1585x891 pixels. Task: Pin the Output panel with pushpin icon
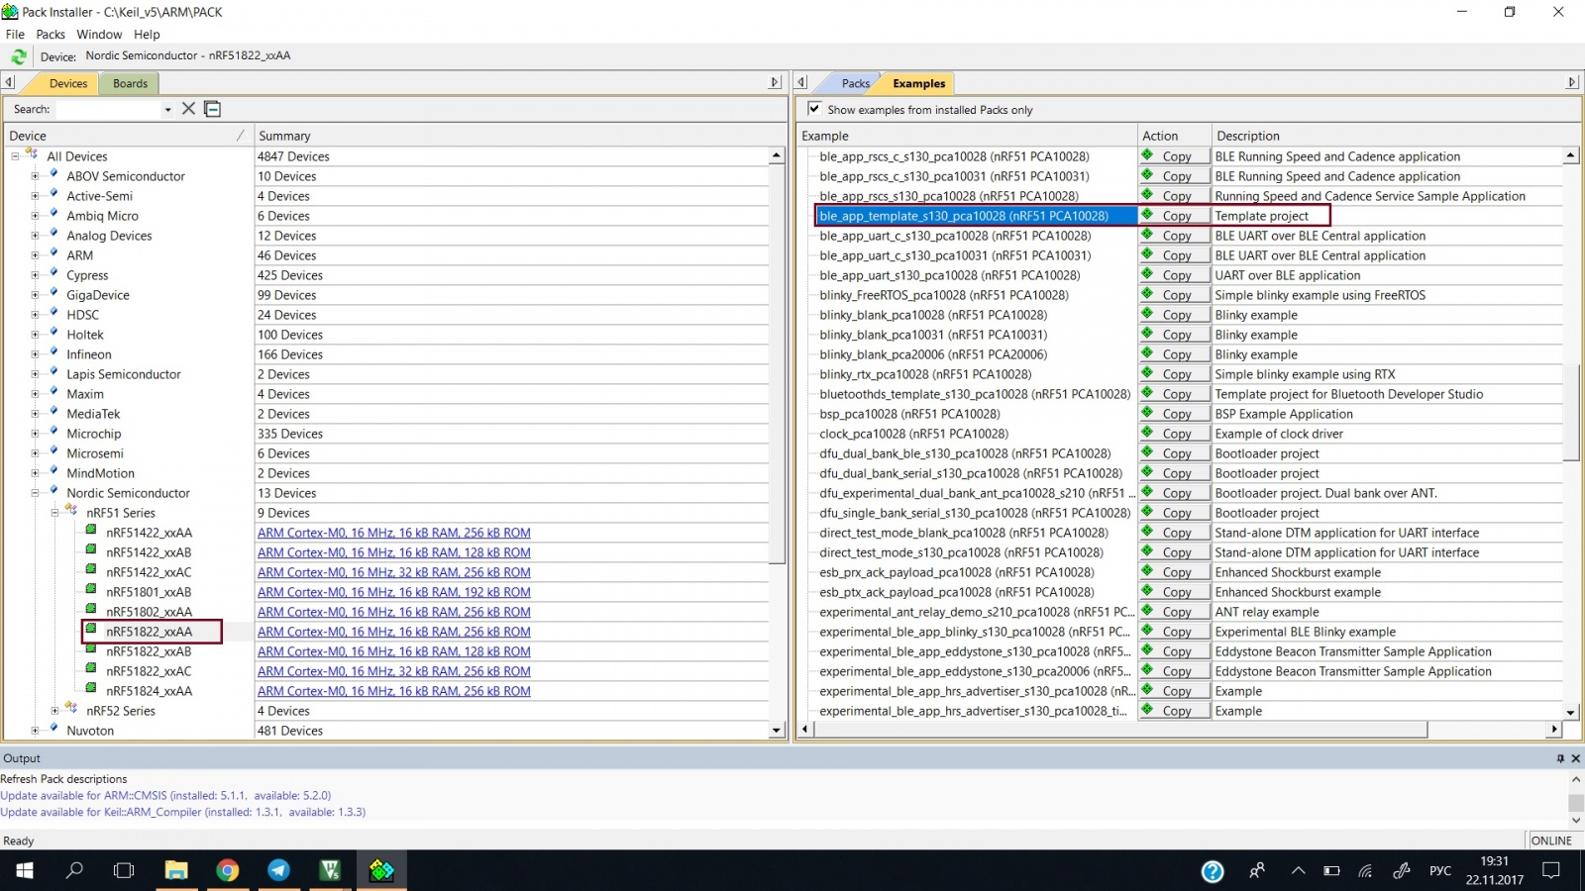coord(1560,758)
